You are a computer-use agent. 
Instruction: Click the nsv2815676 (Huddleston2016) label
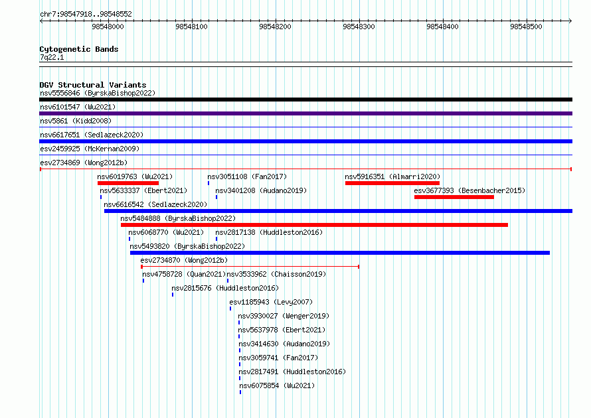coord(225,288)
